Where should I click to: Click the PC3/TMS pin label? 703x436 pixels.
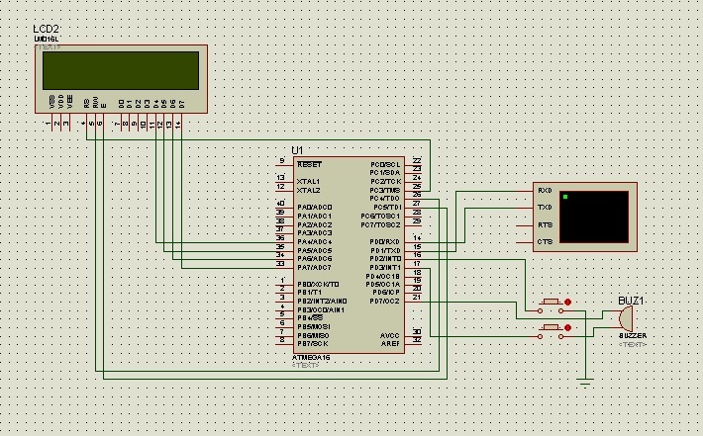click(385, 190)
